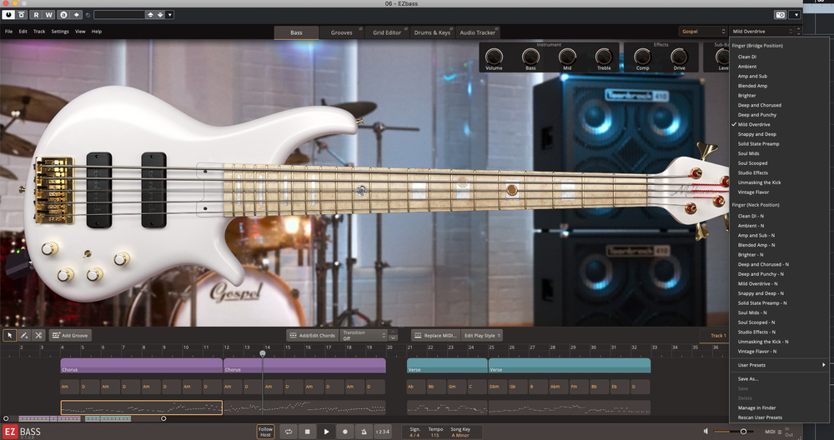834x440 pixels.
Task: Open the Gospel library dropdown
Action: [x=702, y=32]
